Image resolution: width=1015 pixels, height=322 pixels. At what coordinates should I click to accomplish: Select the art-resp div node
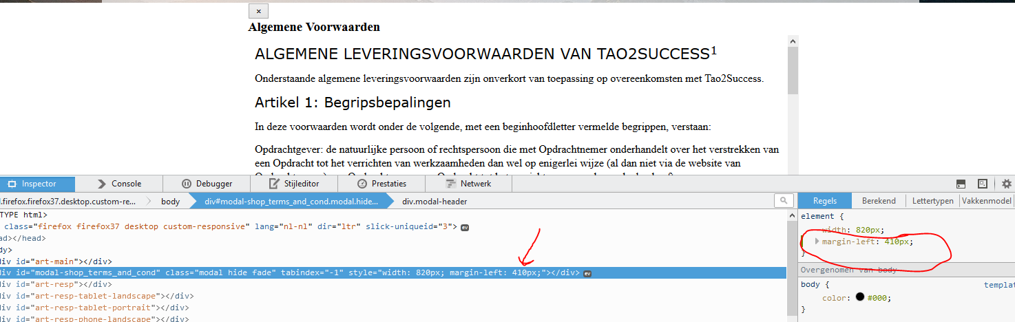pyautogui.click(x=56, y=284)
